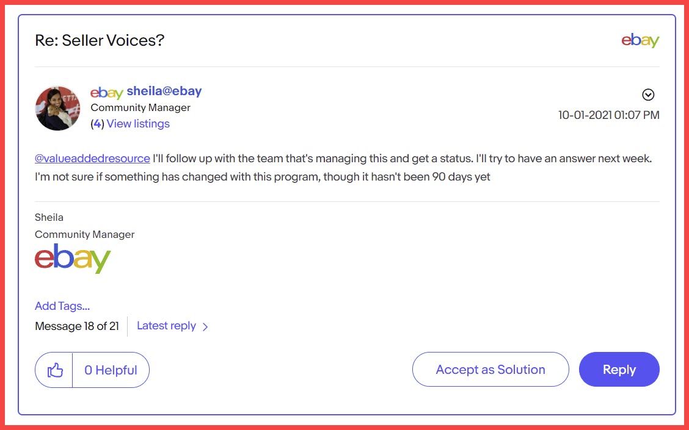Image resolution: width=689 pixels, height=430 pixels.
Task: Open the View listings link
Action: [138, 124]
